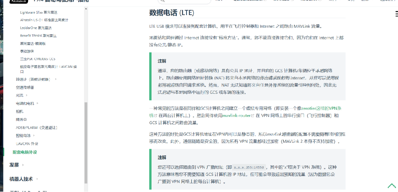Click the green scroll-to-top arrow icon
The image size is (398, 192).
click(391, 185)
